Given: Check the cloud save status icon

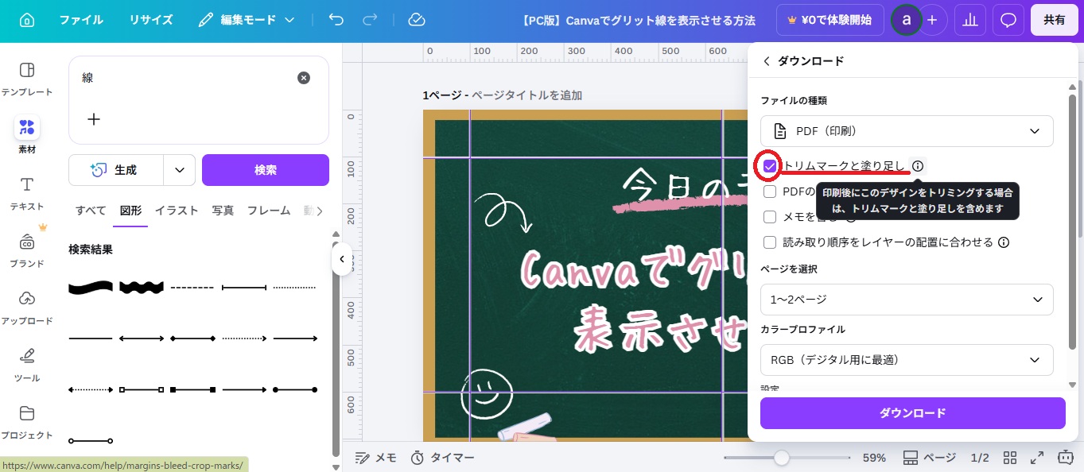Looking at the screenshot, I should tap(417, 20).
